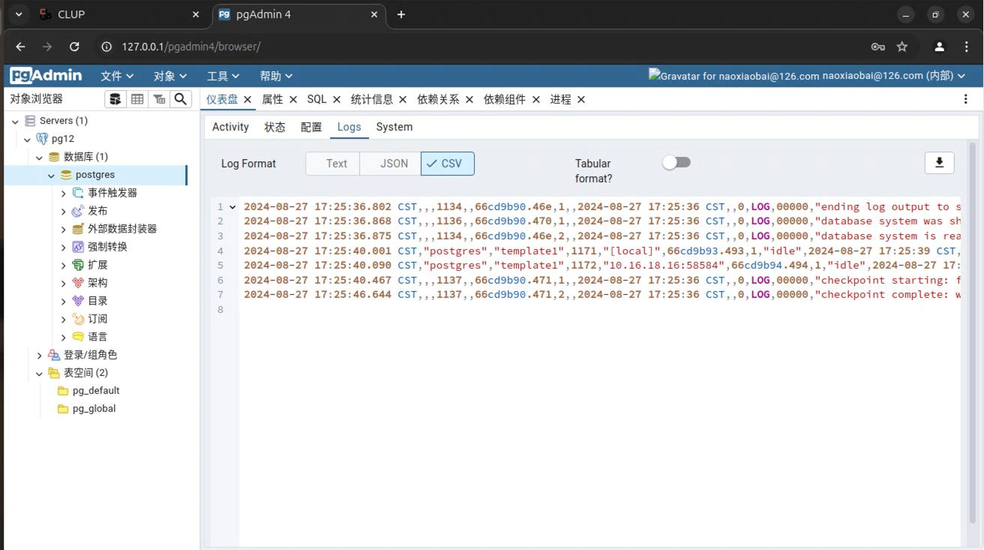Viewport: 984px width, 550px height.
Task: Open the SQL panel tab
Action: click(316, 99)
